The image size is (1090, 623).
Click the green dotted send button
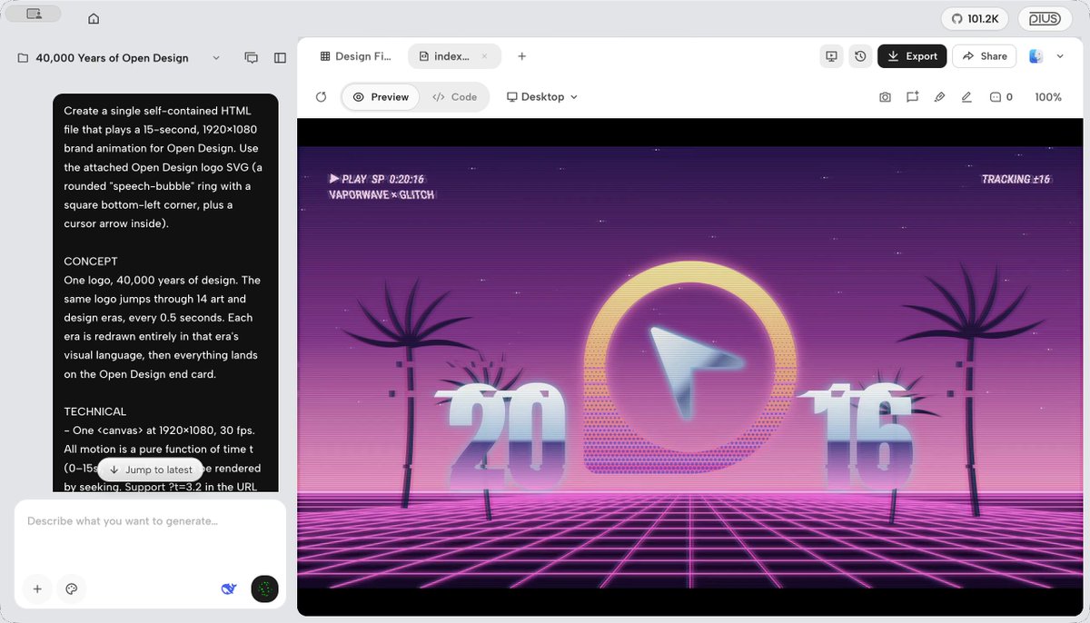pos(264,589)
